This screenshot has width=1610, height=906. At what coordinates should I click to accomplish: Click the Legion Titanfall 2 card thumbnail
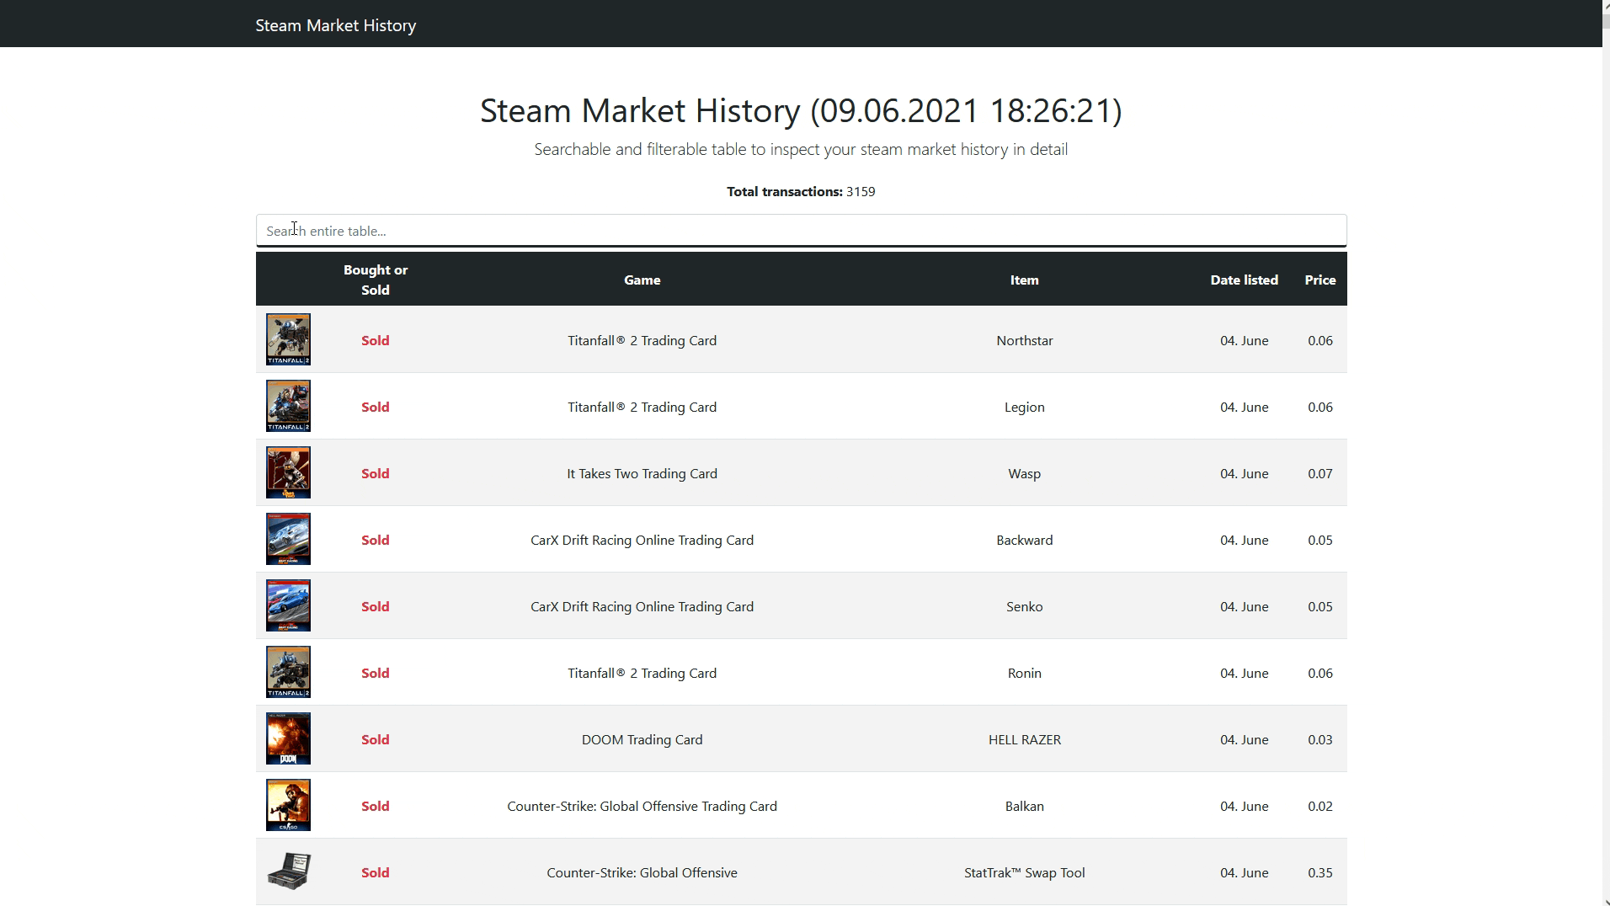coord(288,406)
